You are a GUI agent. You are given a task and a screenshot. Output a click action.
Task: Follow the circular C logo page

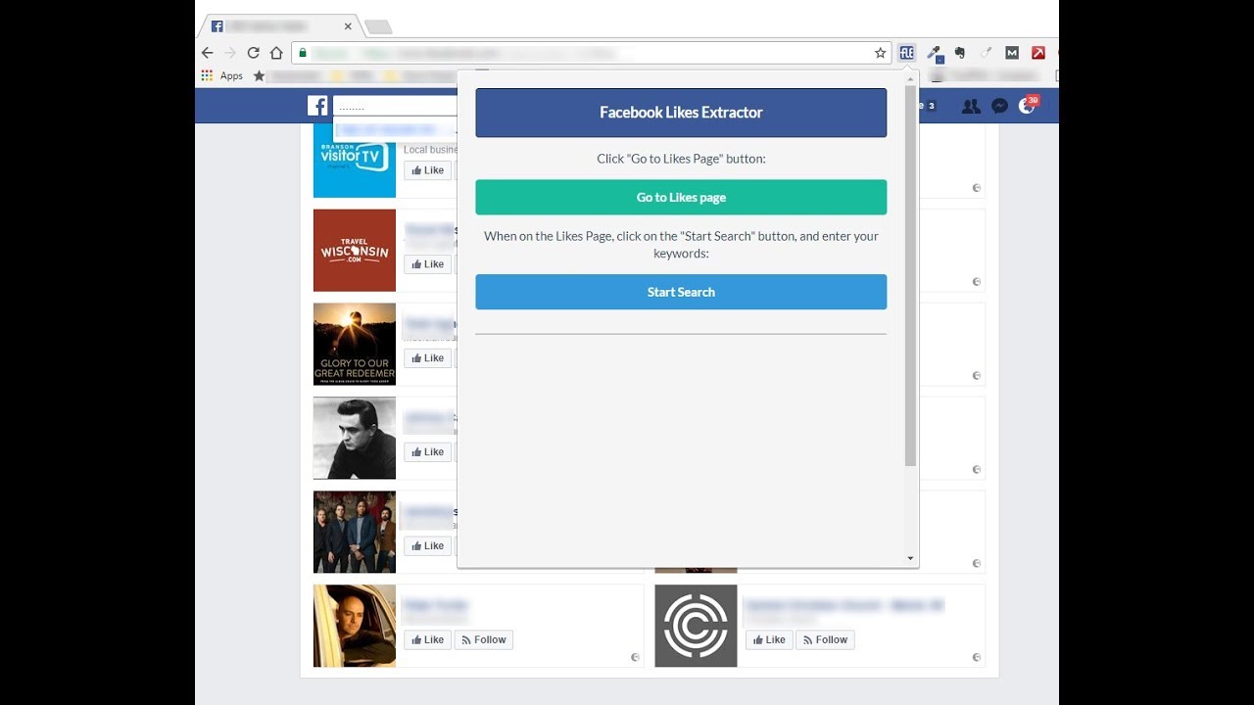click(825, 640)
